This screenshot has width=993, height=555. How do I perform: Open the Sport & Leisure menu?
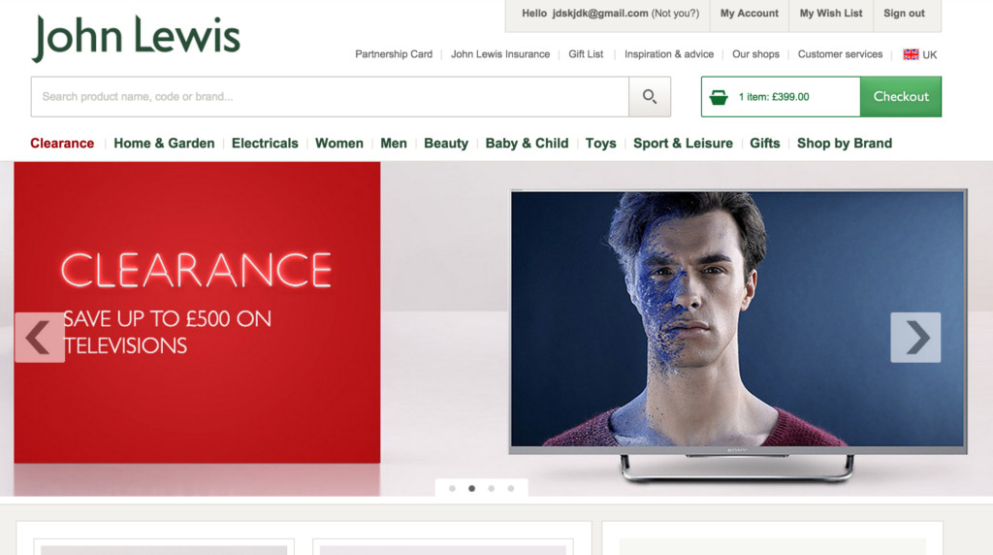tap(683, 144)
